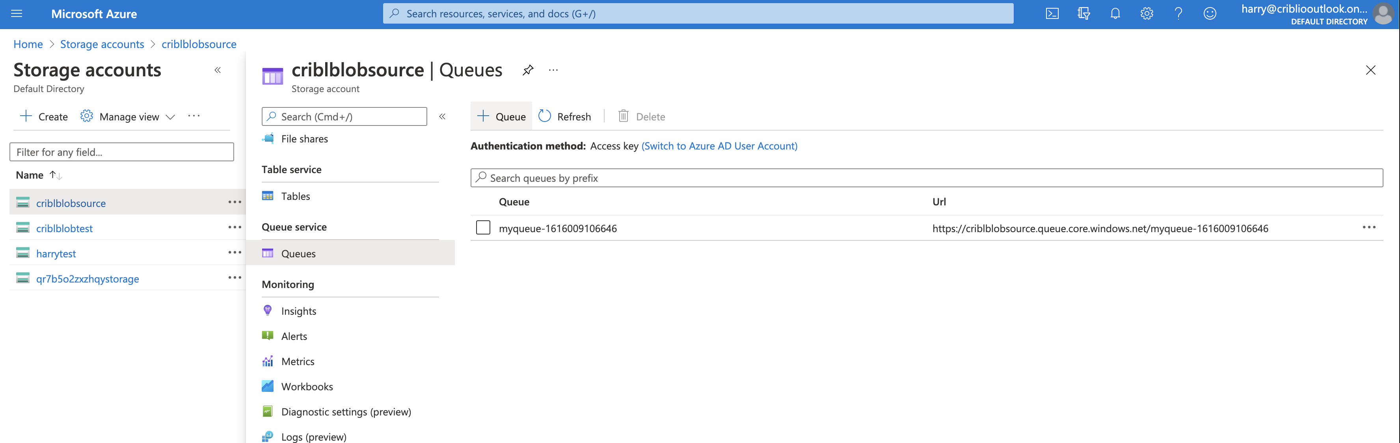Open File shares in the sidebar

304,139
